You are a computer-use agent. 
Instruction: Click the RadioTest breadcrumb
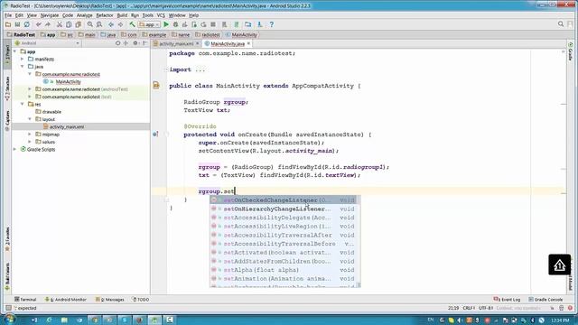(22, 34)
